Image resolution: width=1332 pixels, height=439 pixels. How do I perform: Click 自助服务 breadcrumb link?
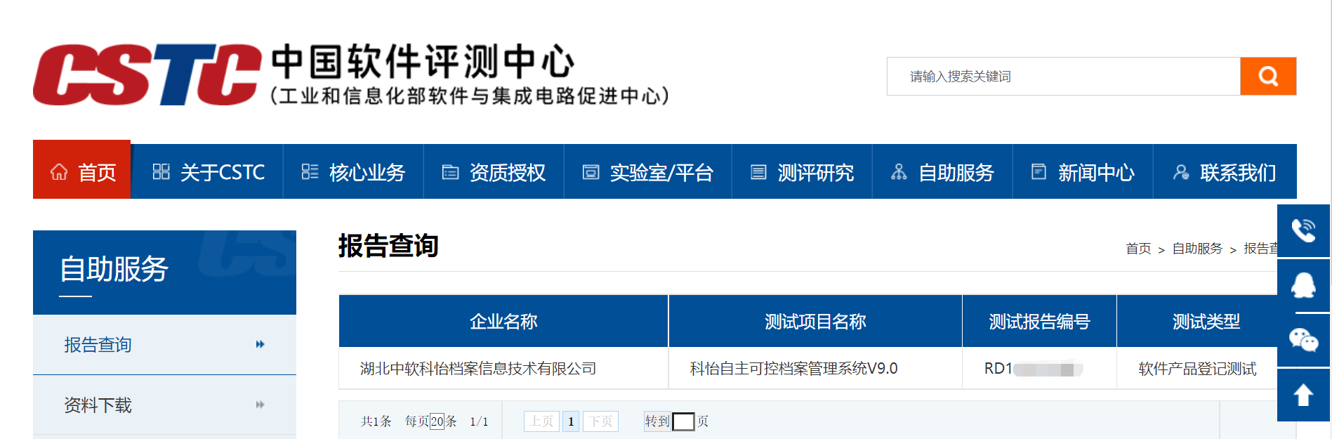1197,249
